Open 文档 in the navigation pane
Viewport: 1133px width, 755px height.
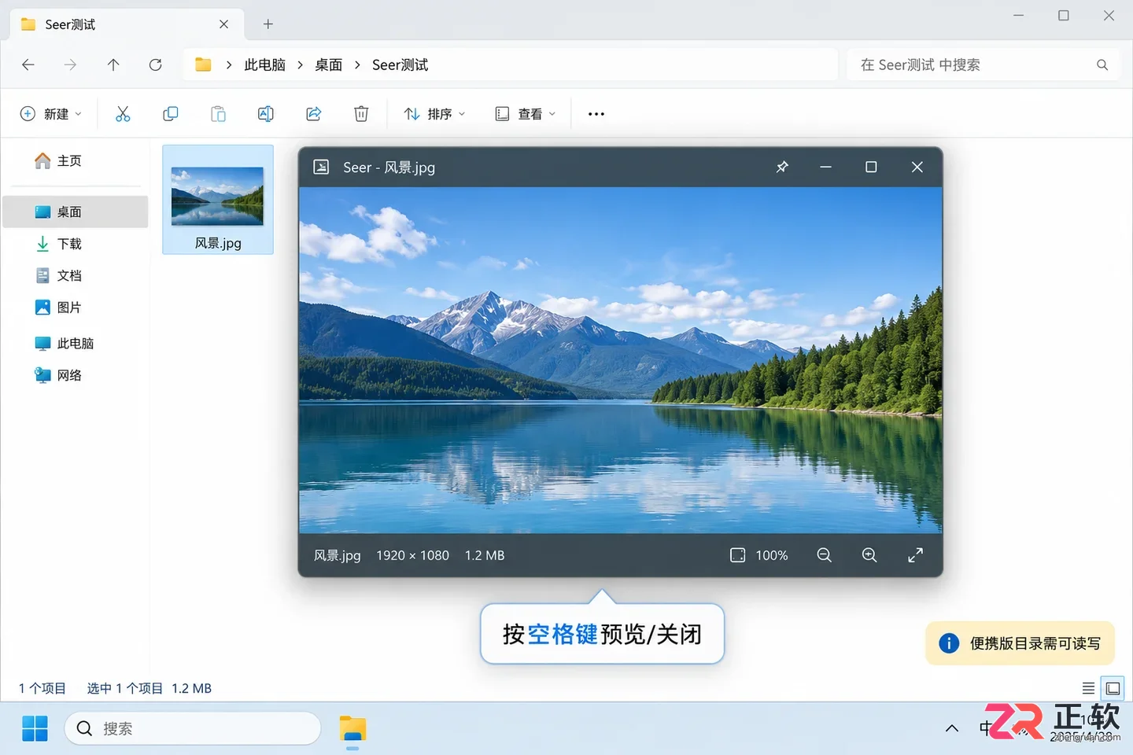tap(76, 275)
